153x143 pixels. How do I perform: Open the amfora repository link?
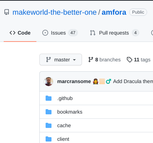tap(114, 12)
